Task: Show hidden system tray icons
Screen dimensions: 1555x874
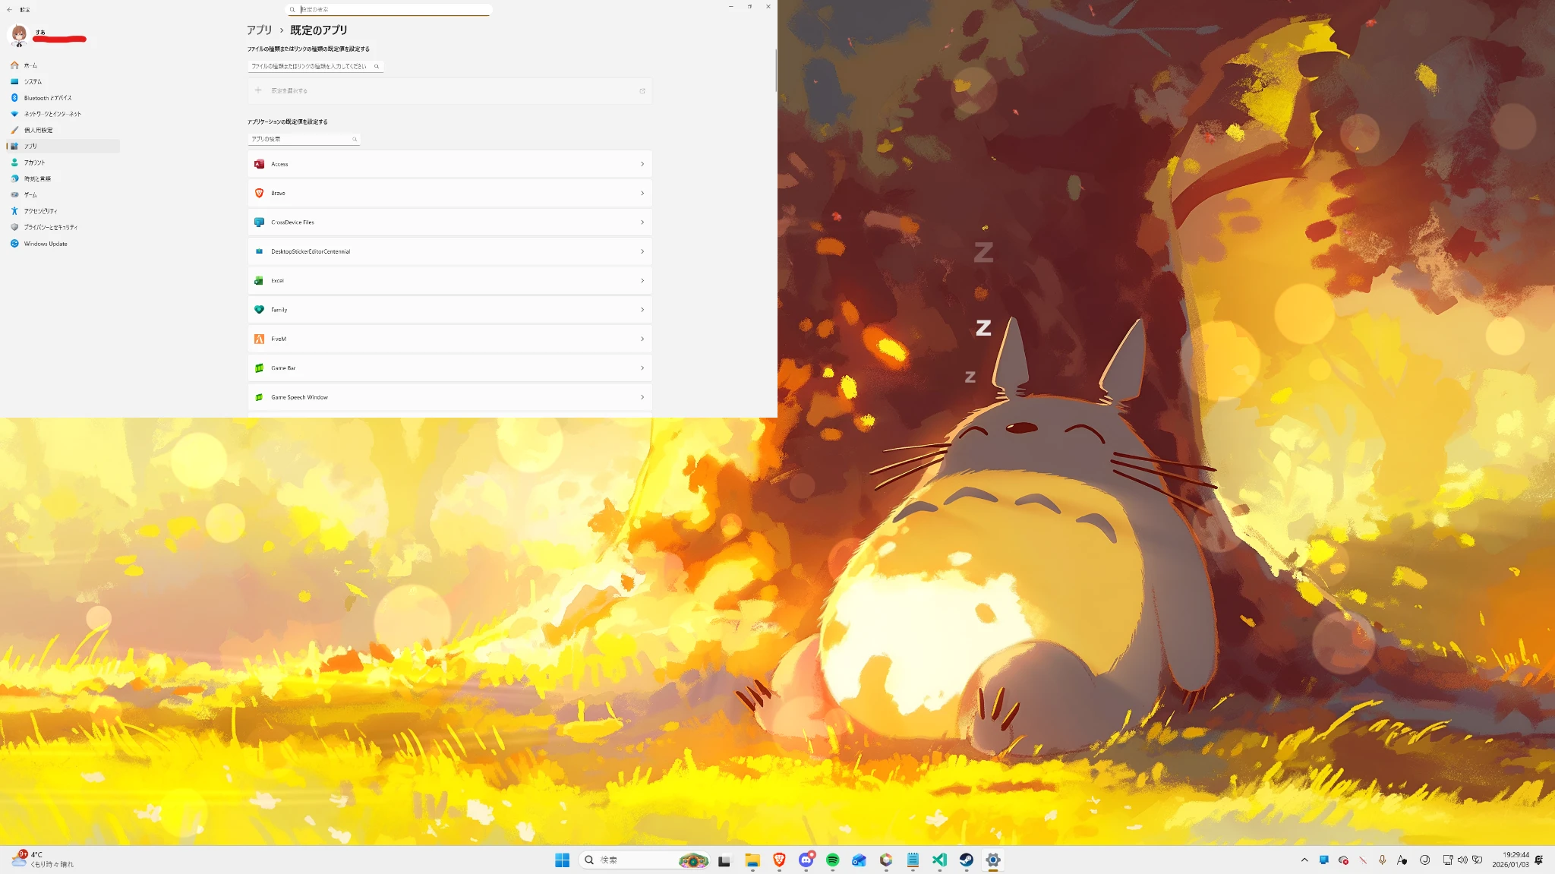Action: coord(1304,860)
